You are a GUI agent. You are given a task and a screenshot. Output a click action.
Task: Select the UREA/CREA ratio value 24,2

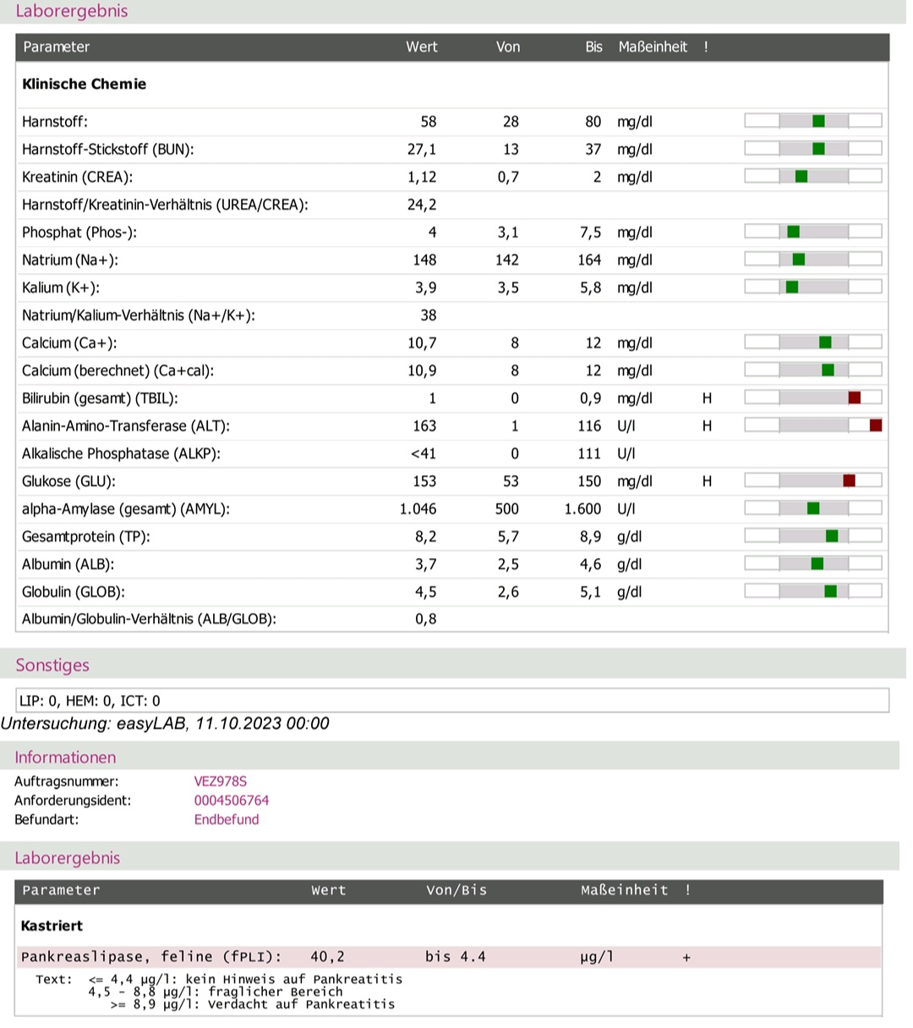click(422, 205)
